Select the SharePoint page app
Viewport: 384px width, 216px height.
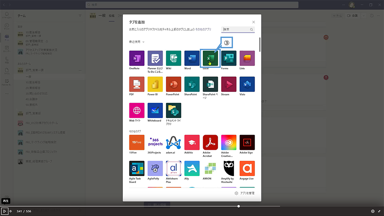pyautogui.click(x=210, y=84)
